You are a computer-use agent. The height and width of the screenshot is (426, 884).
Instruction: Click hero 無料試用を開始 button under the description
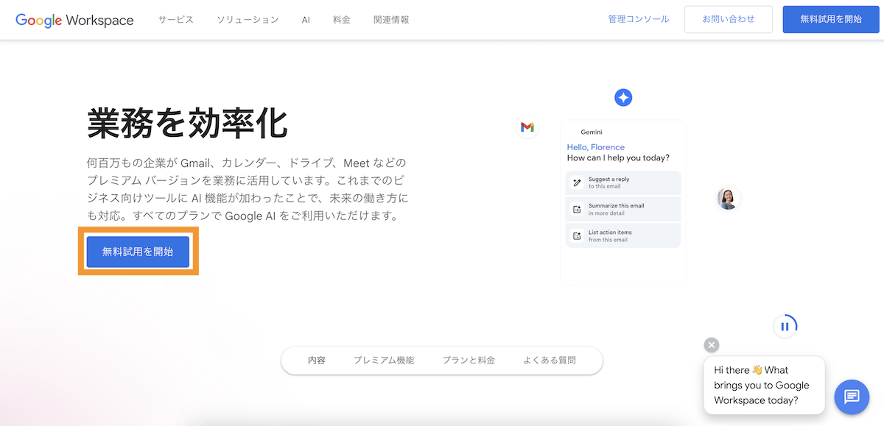point(138,252)
